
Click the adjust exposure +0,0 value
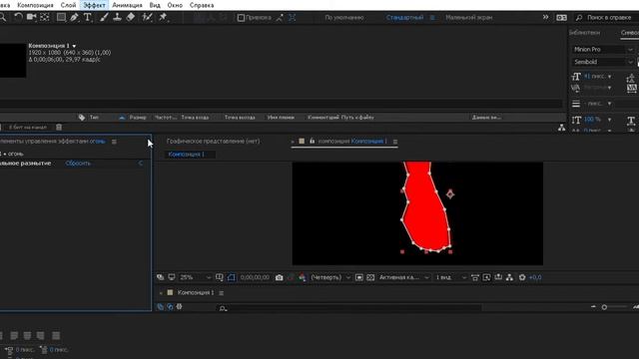[x=535, y=277]
